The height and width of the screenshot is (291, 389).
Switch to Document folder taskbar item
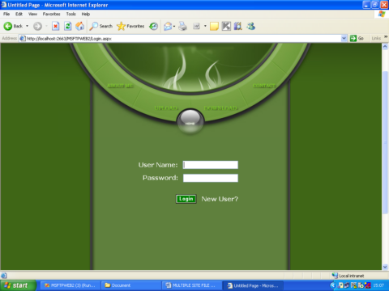pyautogui.click(x=130, y=285)
